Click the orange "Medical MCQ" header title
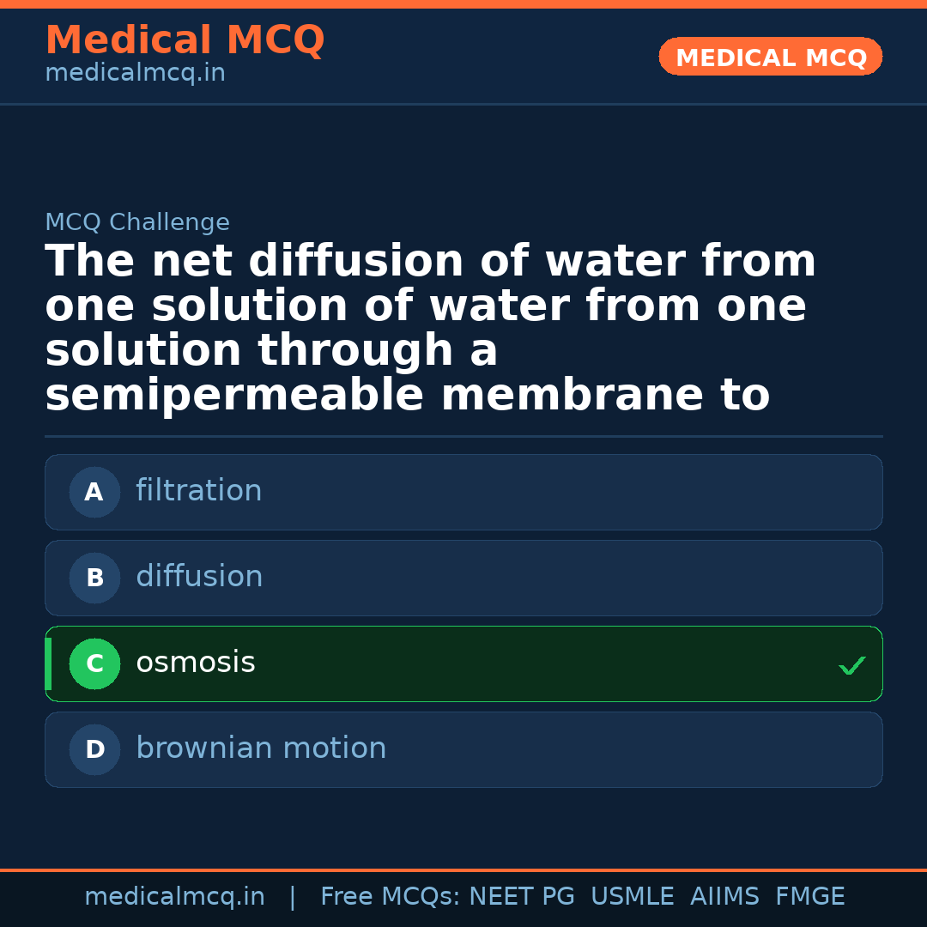 (x=185, y=40)
